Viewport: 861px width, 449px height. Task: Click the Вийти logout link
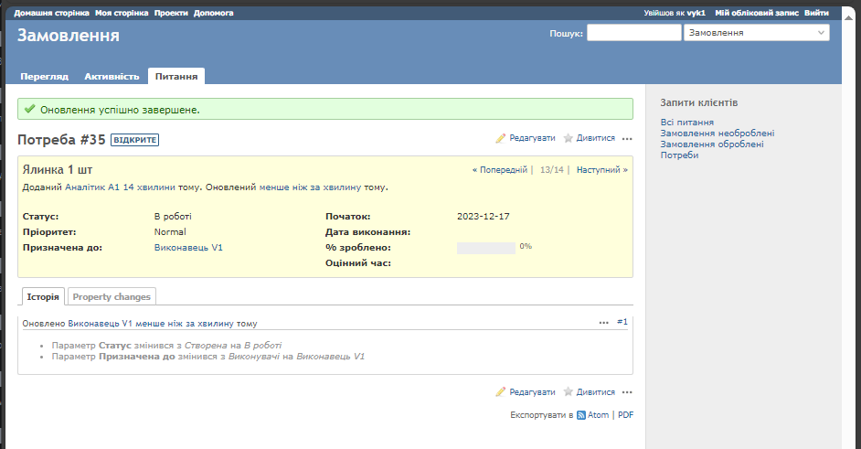tap(816, 14)
